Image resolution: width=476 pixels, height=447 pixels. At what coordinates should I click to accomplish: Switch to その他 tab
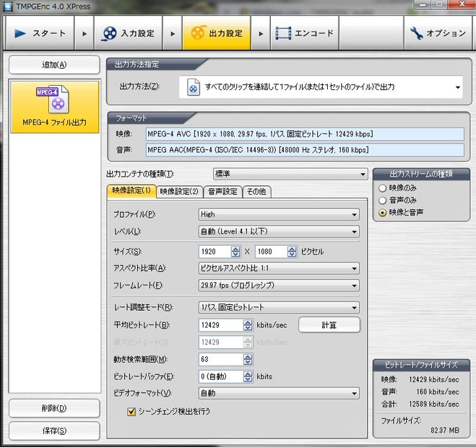(x=256, y=192)
